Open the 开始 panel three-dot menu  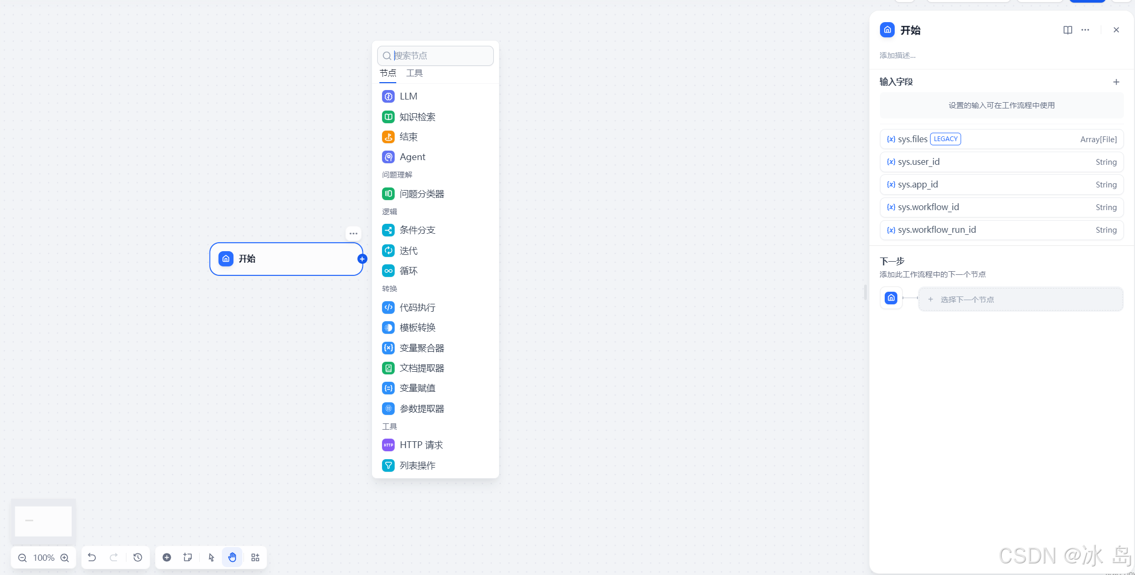tap(1085, 30)
